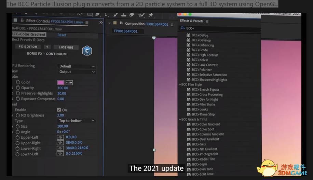
Task: Click Upper-Right point picker crosshair
Action: coord(60,143)
